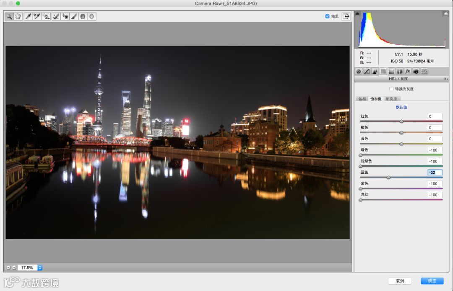Viewport: 453px width, 291px height.
Task: Click the 黄色 value input field
Action: [x=435, y=139]
